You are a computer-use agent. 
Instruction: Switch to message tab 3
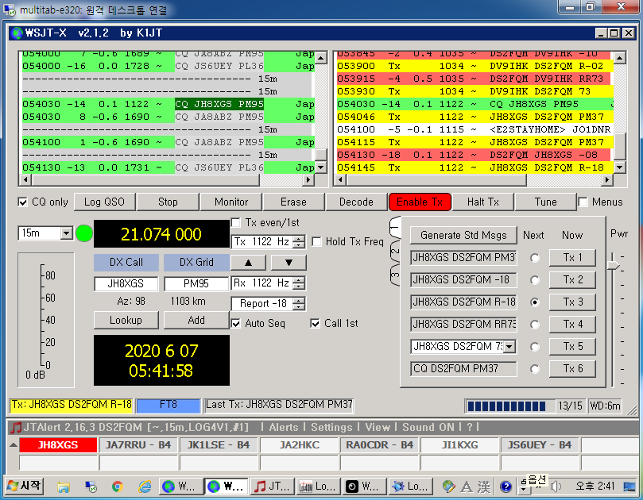click(x=394, y=275)
